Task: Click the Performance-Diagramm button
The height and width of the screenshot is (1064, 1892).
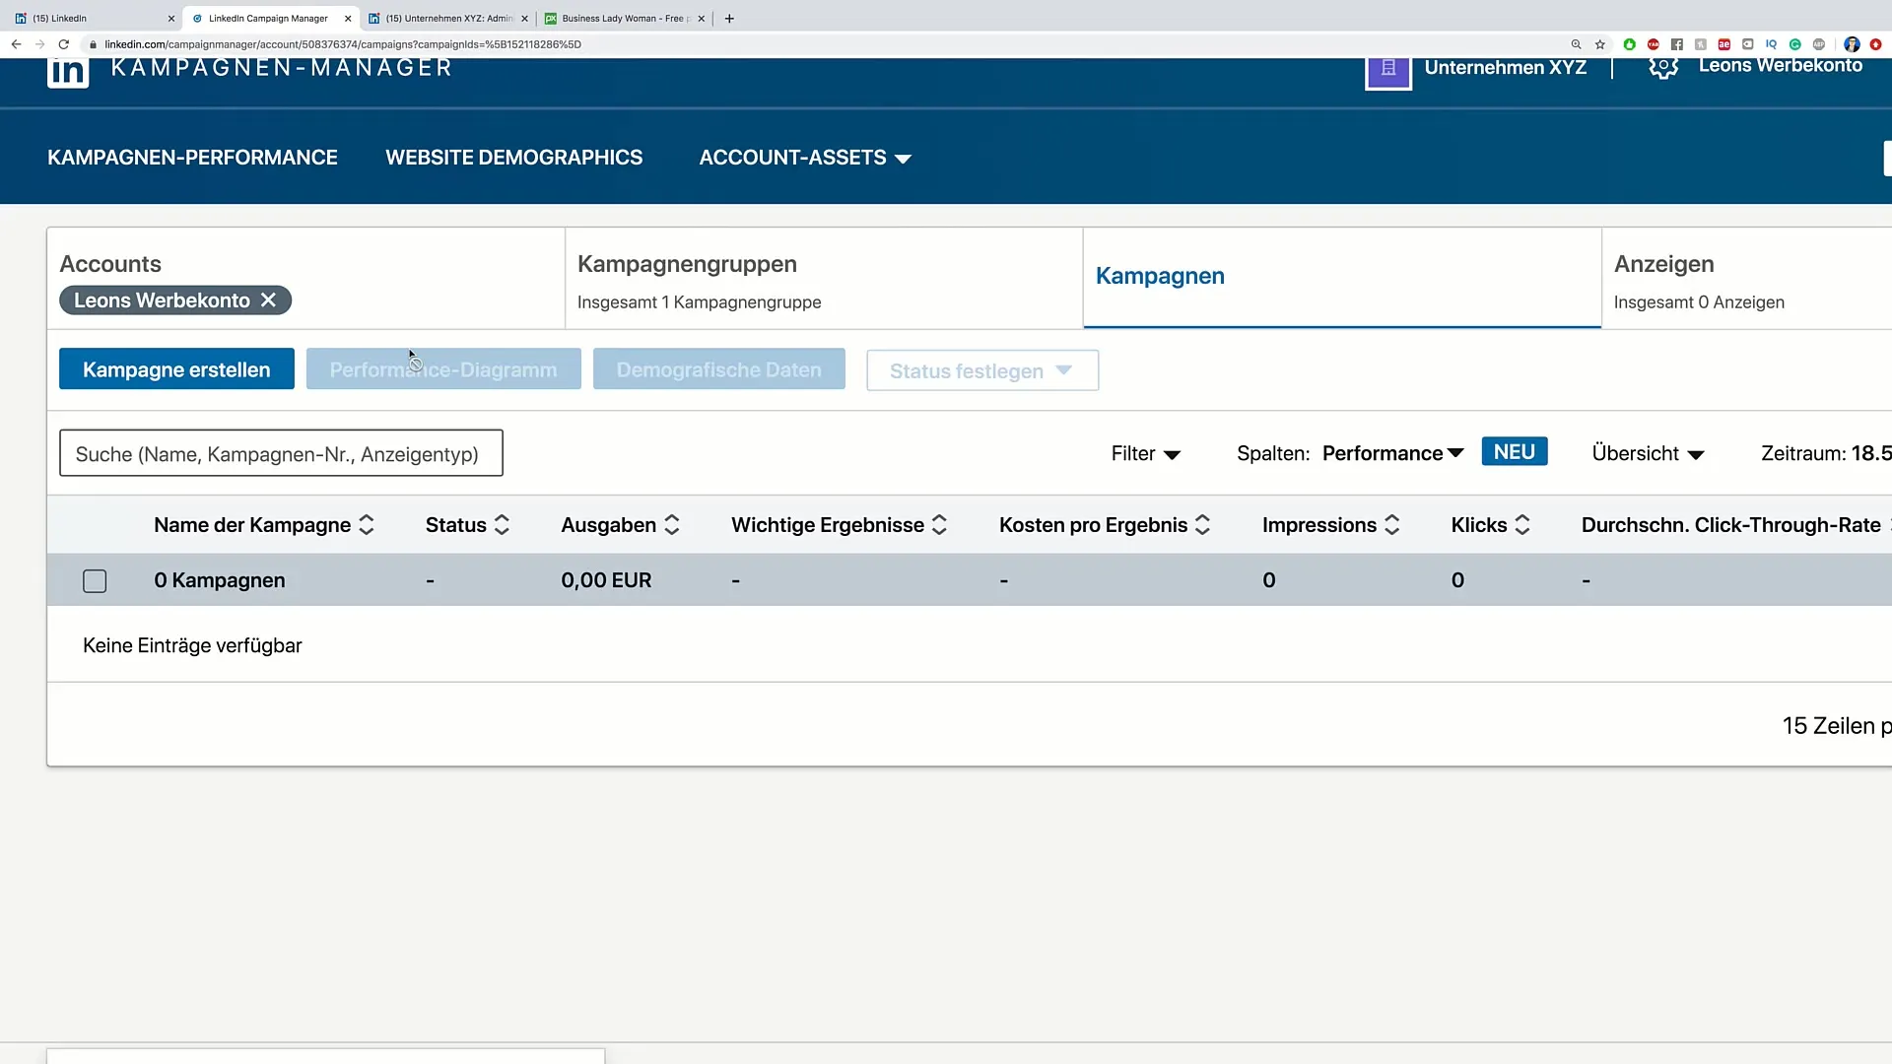Action: coord(443,368)
